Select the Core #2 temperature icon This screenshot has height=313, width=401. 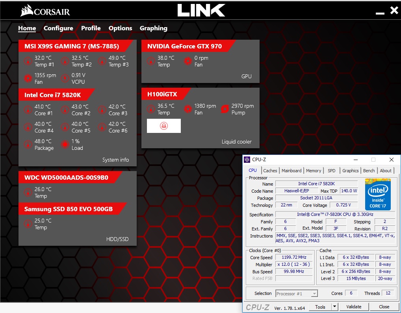(x=65, y=110)
